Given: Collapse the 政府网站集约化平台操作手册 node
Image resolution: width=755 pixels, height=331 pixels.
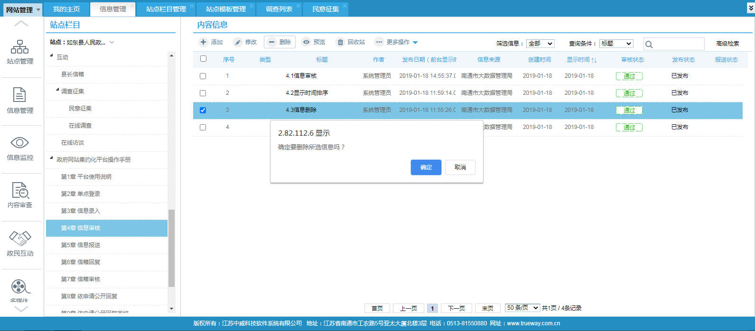Looking at the screenshot, I should [x=52, y=158].
